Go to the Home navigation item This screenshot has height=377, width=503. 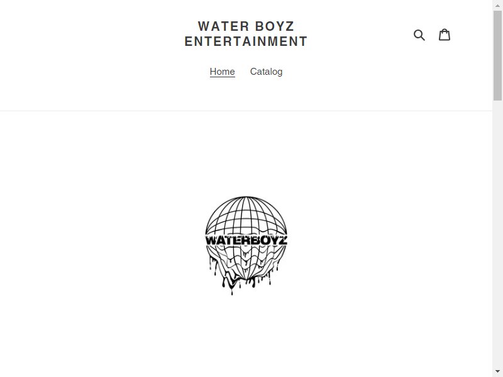pos(223,72)
